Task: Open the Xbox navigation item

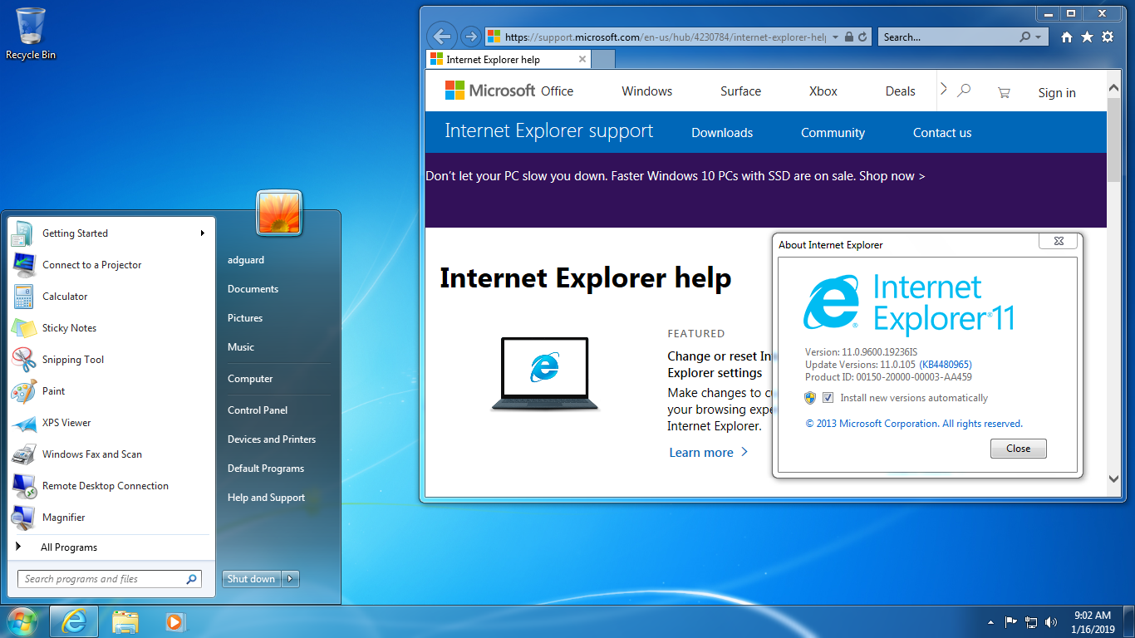Action: point(823,91)
